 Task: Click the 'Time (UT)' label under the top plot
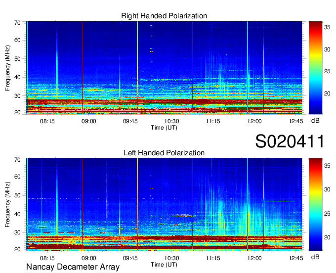164,128
